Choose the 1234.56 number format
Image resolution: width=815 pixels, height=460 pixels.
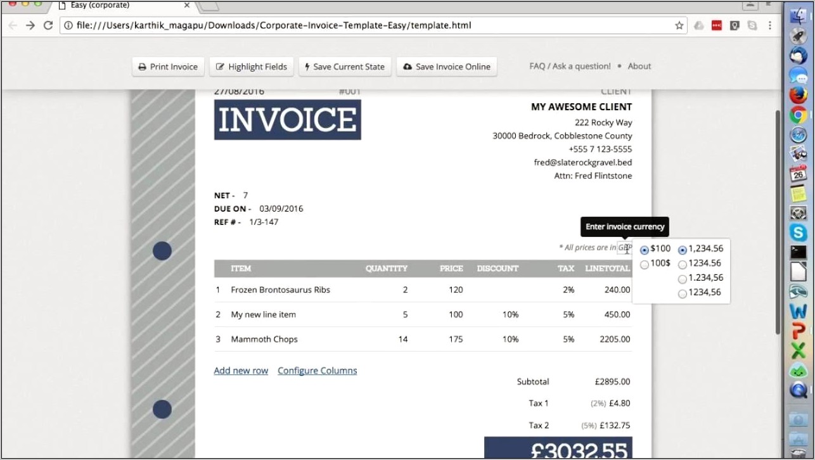683,264
